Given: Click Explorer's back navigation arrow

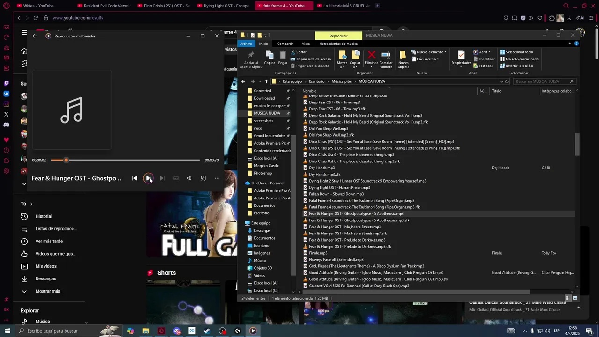Looking at the screenshot, I should [x=243, y=81].
